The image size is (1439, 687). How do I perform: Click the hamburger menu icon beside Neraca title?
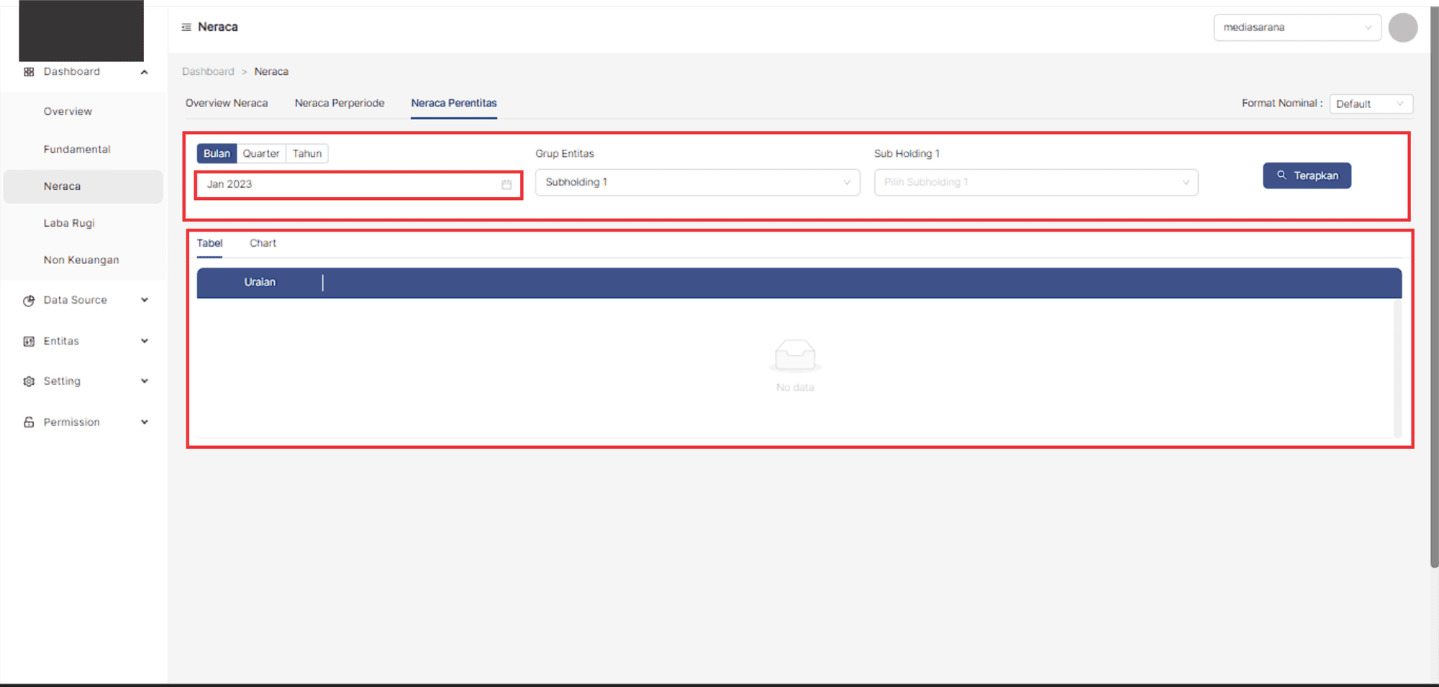point(186,27)
